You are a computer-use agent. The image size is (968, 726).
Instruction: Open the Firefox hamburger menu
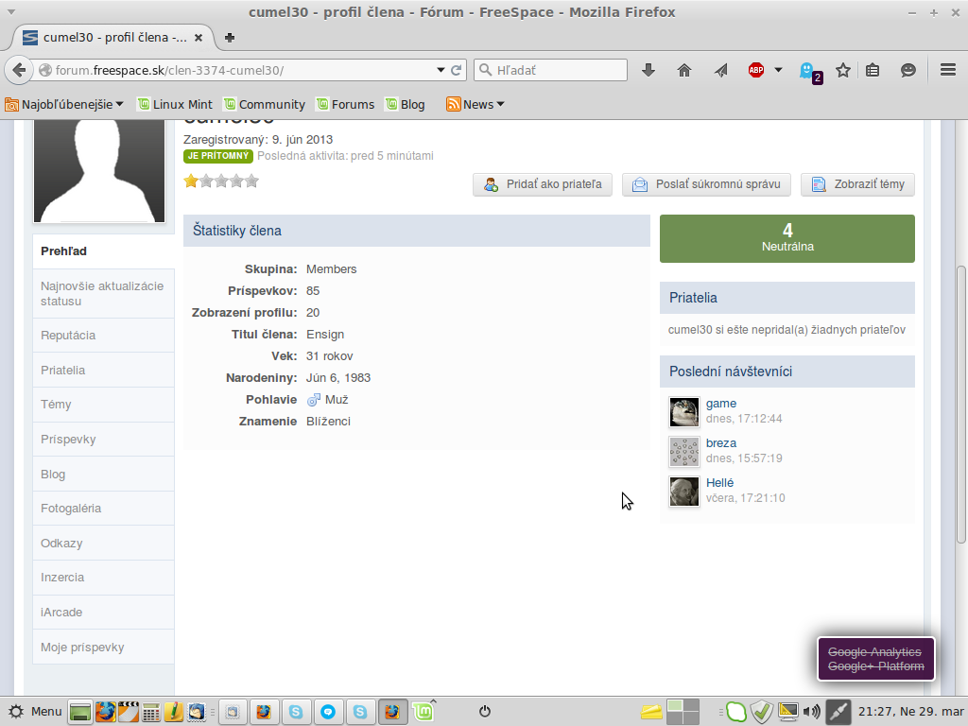click(948, 70)
